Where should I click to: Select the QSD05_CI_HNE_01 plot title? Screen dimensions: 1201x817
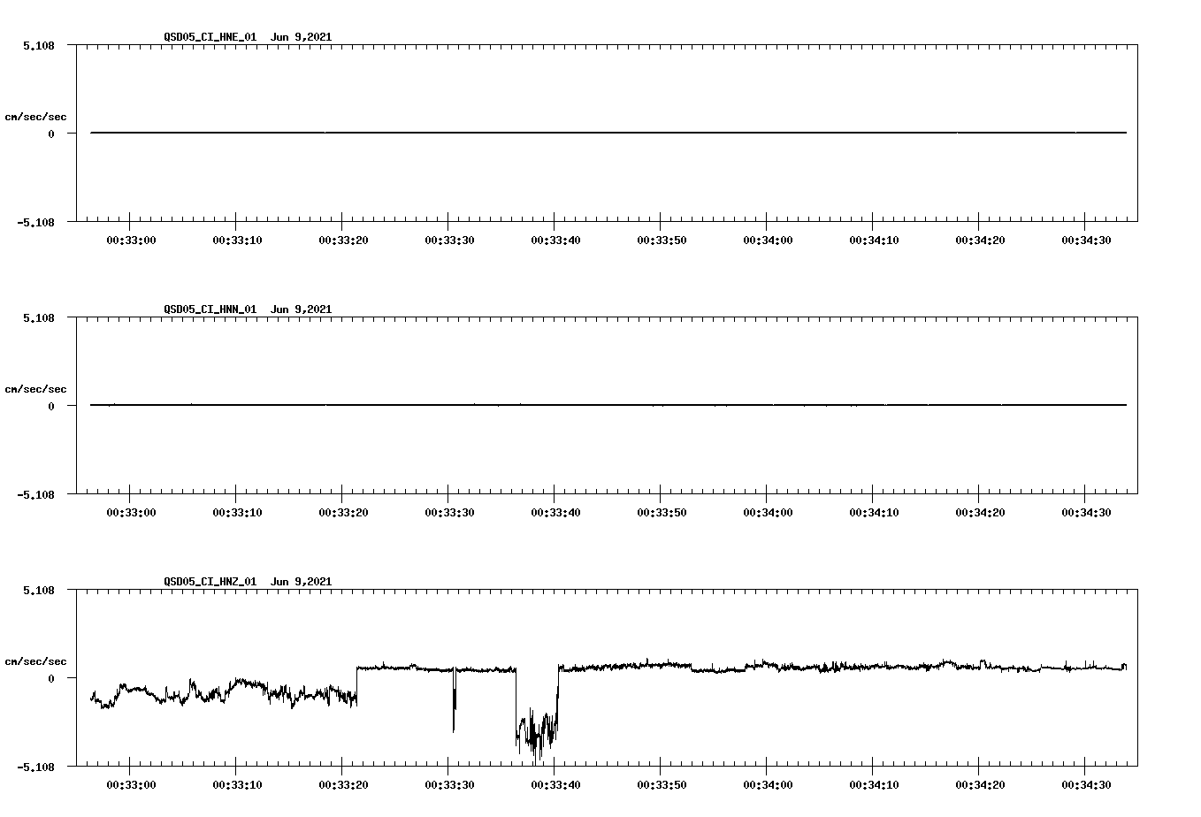pyautogui.click(x=248, y=37)
